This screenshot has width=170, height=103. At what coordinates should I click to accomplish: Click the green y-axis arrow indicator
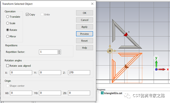click(156, 64)
